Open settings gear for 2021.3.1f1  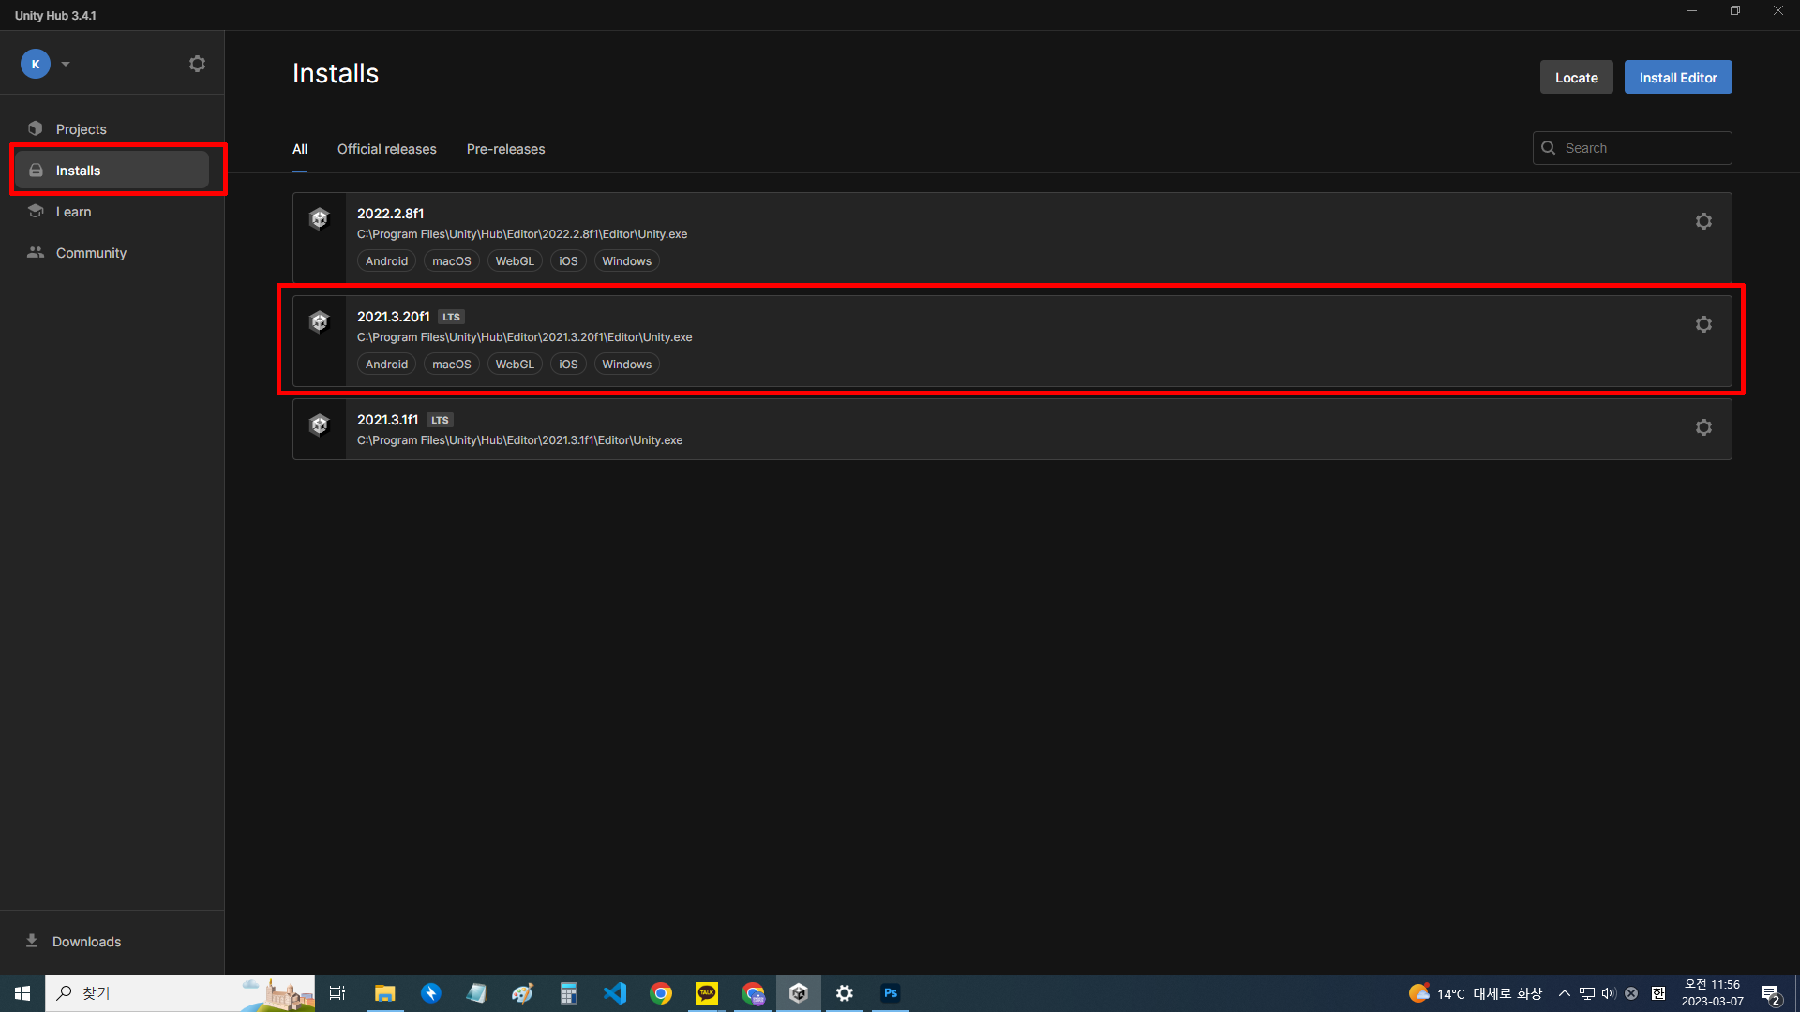click(1703, 427)
